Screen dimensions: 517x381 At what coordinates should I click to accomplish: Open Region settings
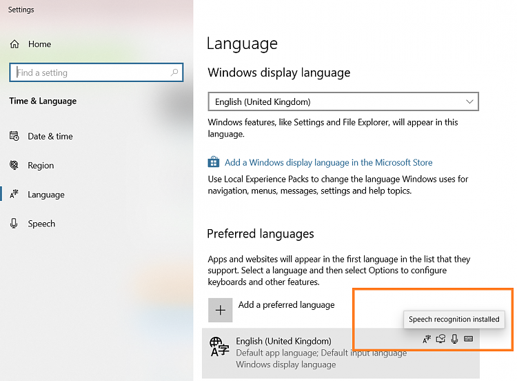point(41,166)
